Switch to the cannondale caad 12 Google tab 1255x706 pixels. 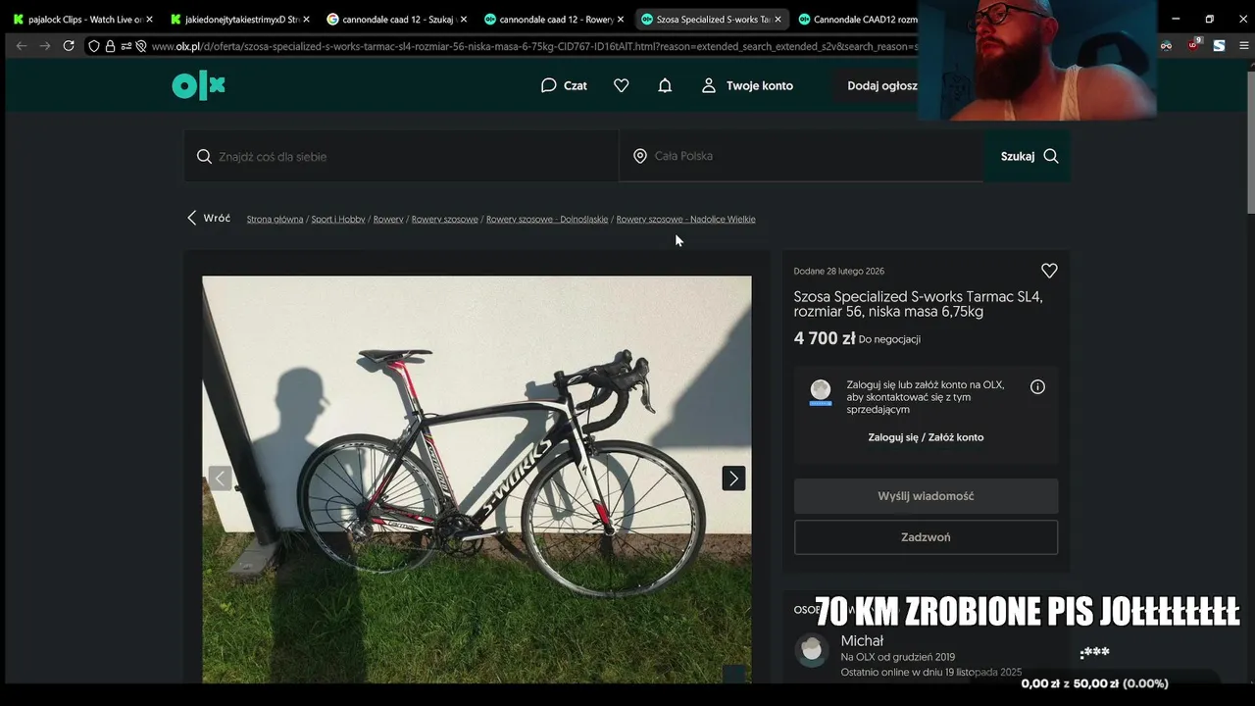[x=396, y=19]
